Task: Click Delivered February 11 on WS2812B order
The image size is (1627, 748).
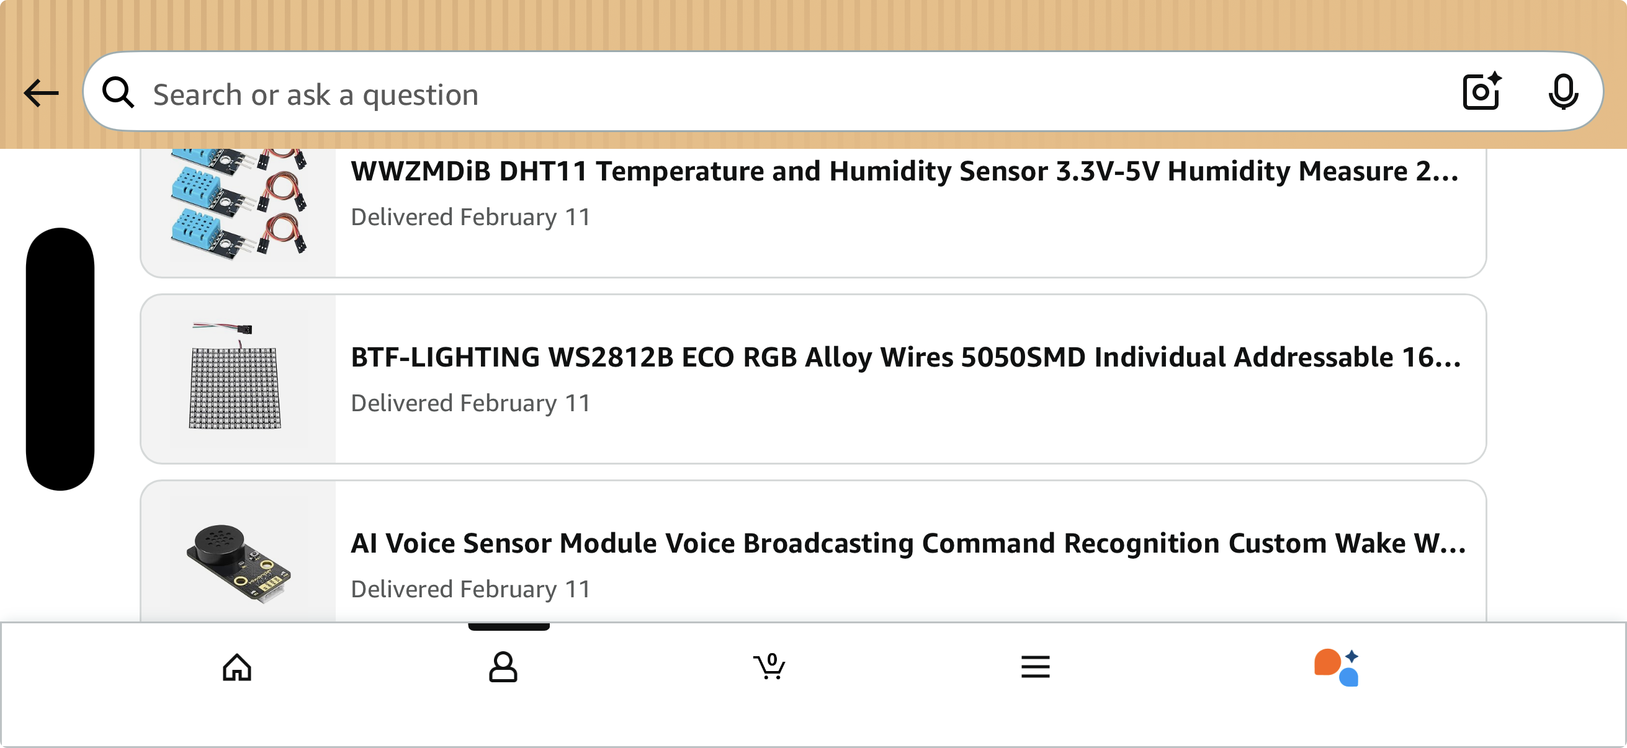Action: pyautogui.click(x=470, y=402)
